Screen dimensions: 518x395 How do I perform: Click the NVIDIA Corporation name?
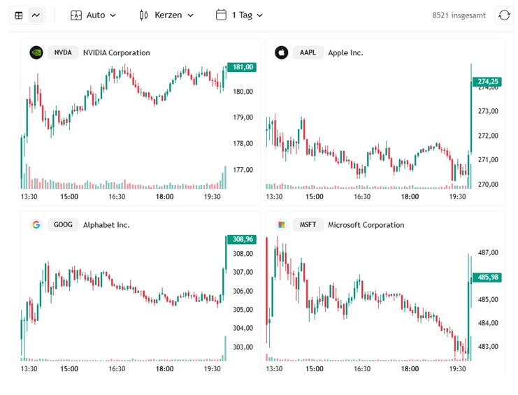[x=116, y=53]
